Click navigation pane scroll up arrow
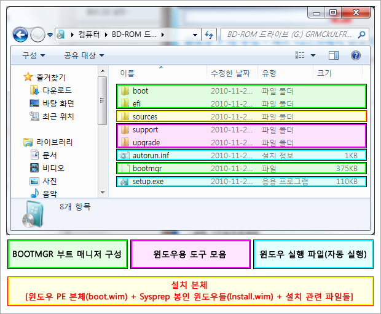381x314 pixels. (x=103, y=71)
